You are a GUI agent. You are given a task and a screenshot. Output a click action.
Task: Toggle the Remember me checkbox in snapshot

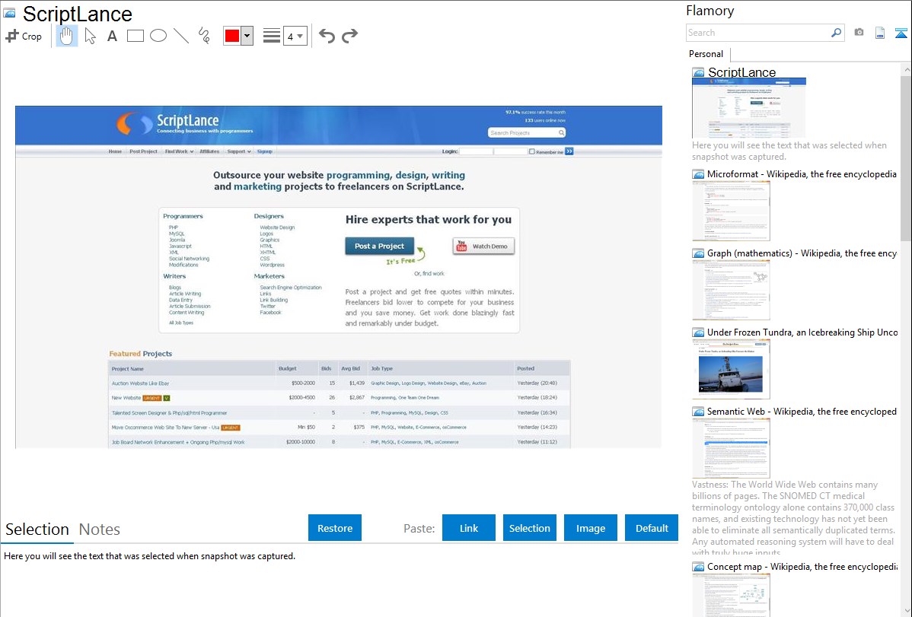tap(531, 151)
